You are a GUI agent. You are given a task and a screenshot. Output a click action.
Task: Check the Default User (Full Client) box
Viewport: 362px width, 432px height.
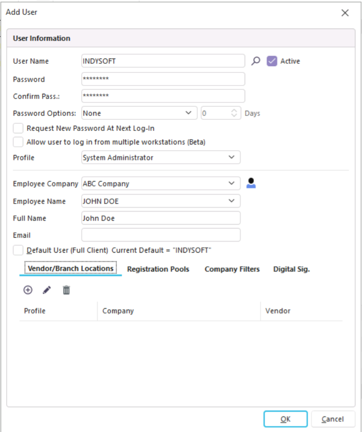click(18, 250)
